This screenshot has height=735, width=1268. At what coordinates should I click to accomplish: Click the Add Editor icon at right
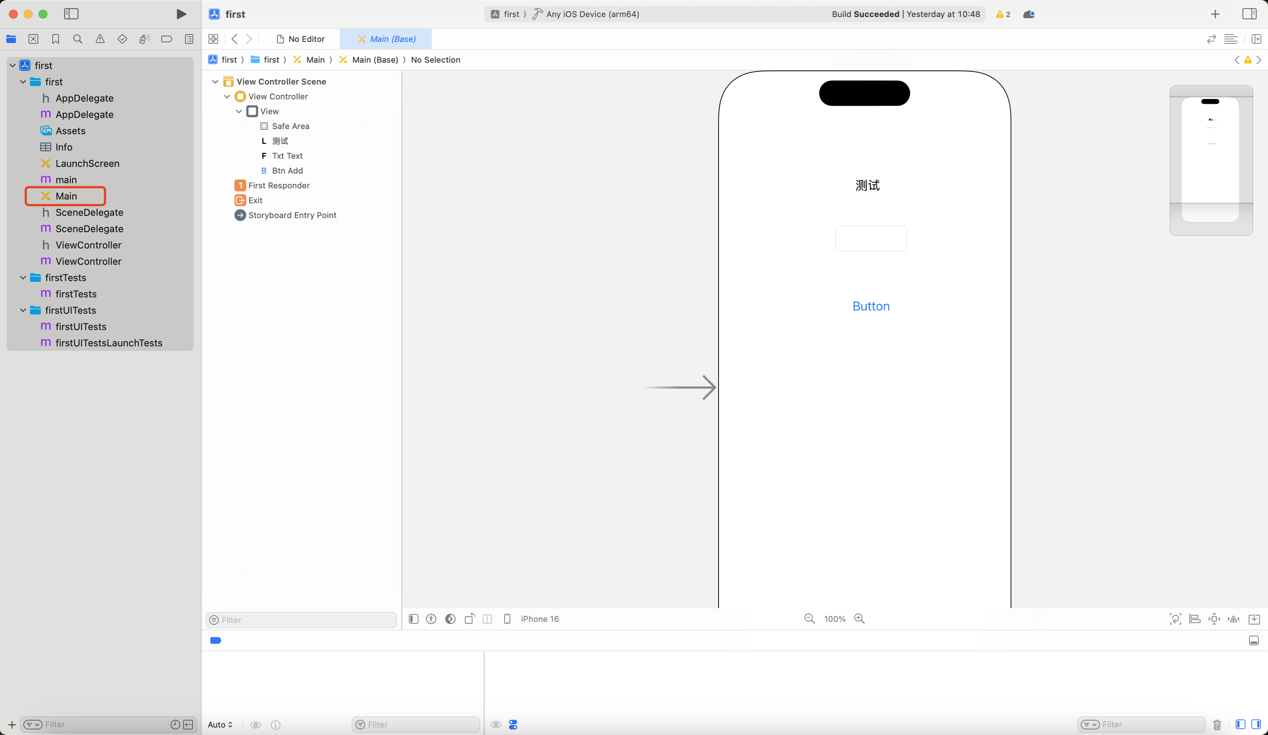pyautogui.click(x=1256, y=39)
